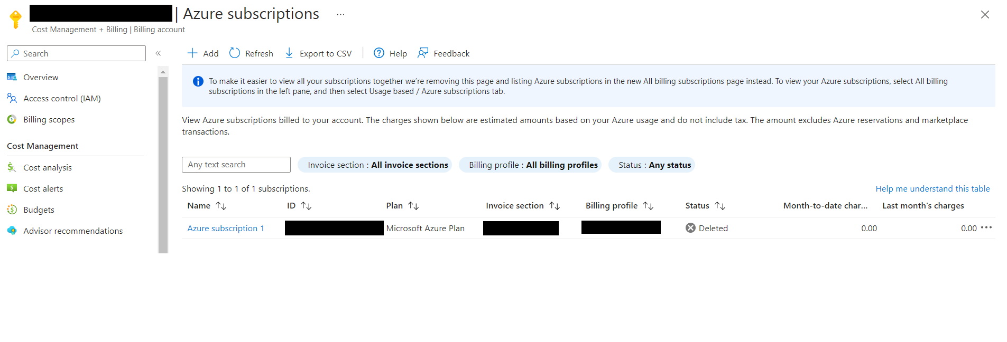Click the Add button label
This screenshot has height=342, width=1007.
coord(211,53)
